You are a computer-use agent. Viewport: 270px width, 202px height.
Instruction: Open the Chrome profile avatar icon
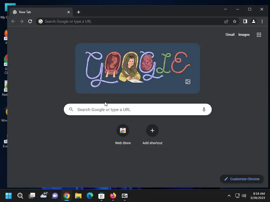[253, 21]
